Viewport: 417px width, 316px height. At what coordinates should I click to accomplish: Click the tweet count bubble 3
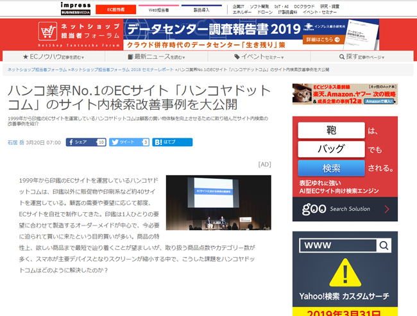click(145, 142)
